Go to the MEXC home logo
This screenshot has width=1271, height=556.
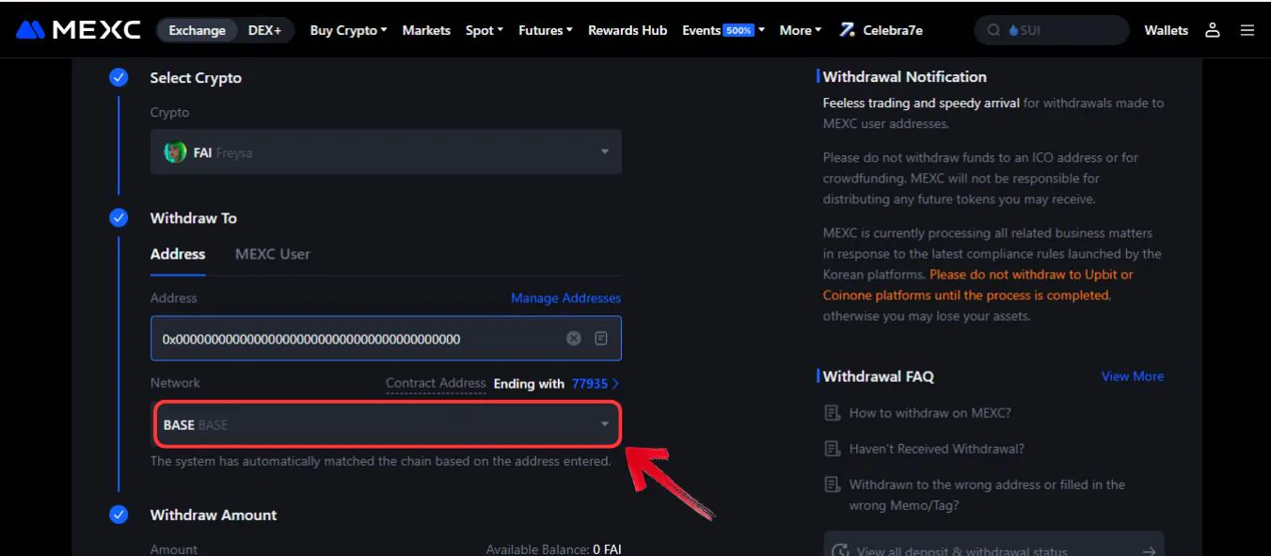(x=78, y=30)
